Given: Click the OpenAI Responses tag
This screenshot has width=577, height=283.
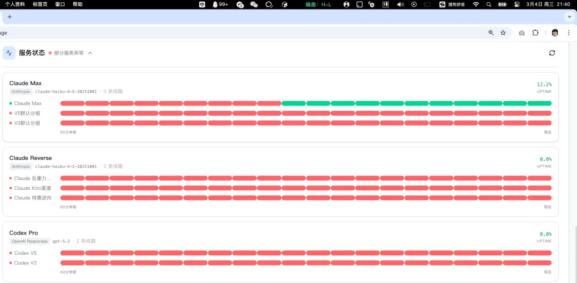Looking at the screenshot, I should [x=30, y=241].
